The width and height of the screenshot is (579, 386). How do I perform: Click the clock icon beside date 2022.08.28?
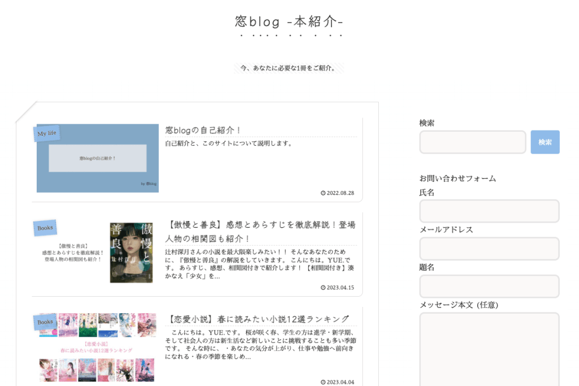click(x=324, y=193)
